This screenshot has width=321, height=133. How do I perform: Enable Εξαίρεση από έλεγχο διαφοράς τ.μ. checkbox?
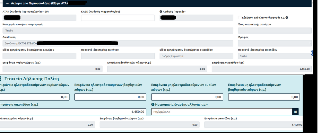pos(240,17)
